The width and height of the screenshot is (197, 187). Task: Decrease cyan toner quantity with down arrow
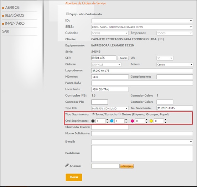click(x=126, y=122)
